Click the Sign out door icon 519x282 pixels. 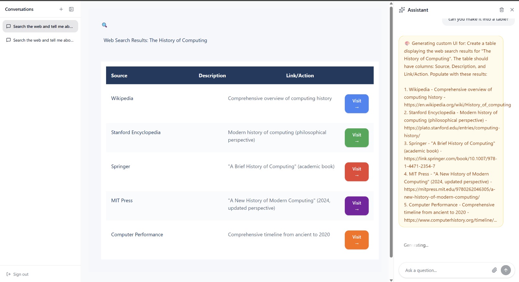[x=9, y=274]
